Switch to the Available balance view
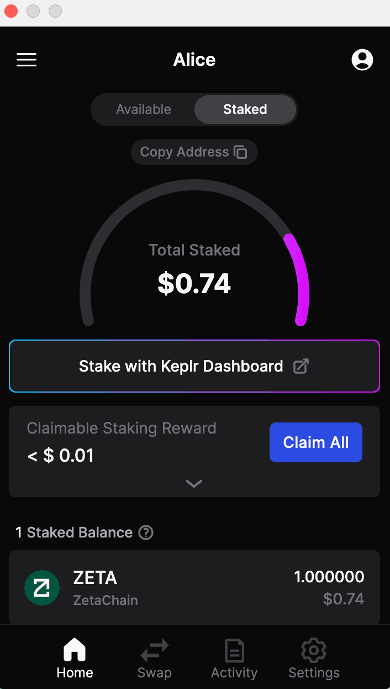Viewport: 390px width, 689px height. (143, 109)
